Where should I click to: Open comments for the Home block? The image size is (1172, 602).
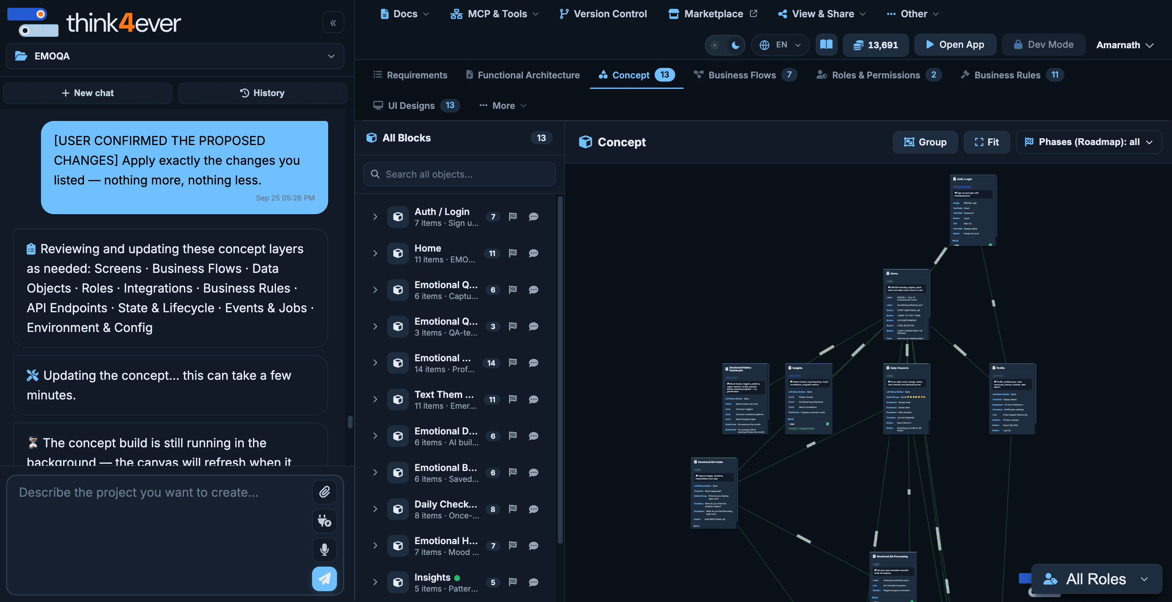pos(534,253)
